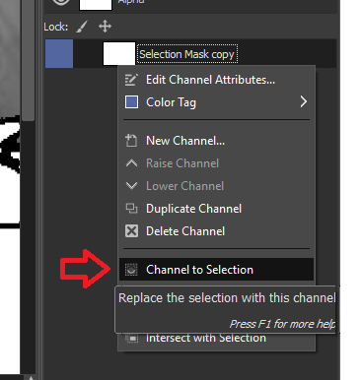Open Edit Channel Attributes dialog
The image size is (361, 380).
216,80
